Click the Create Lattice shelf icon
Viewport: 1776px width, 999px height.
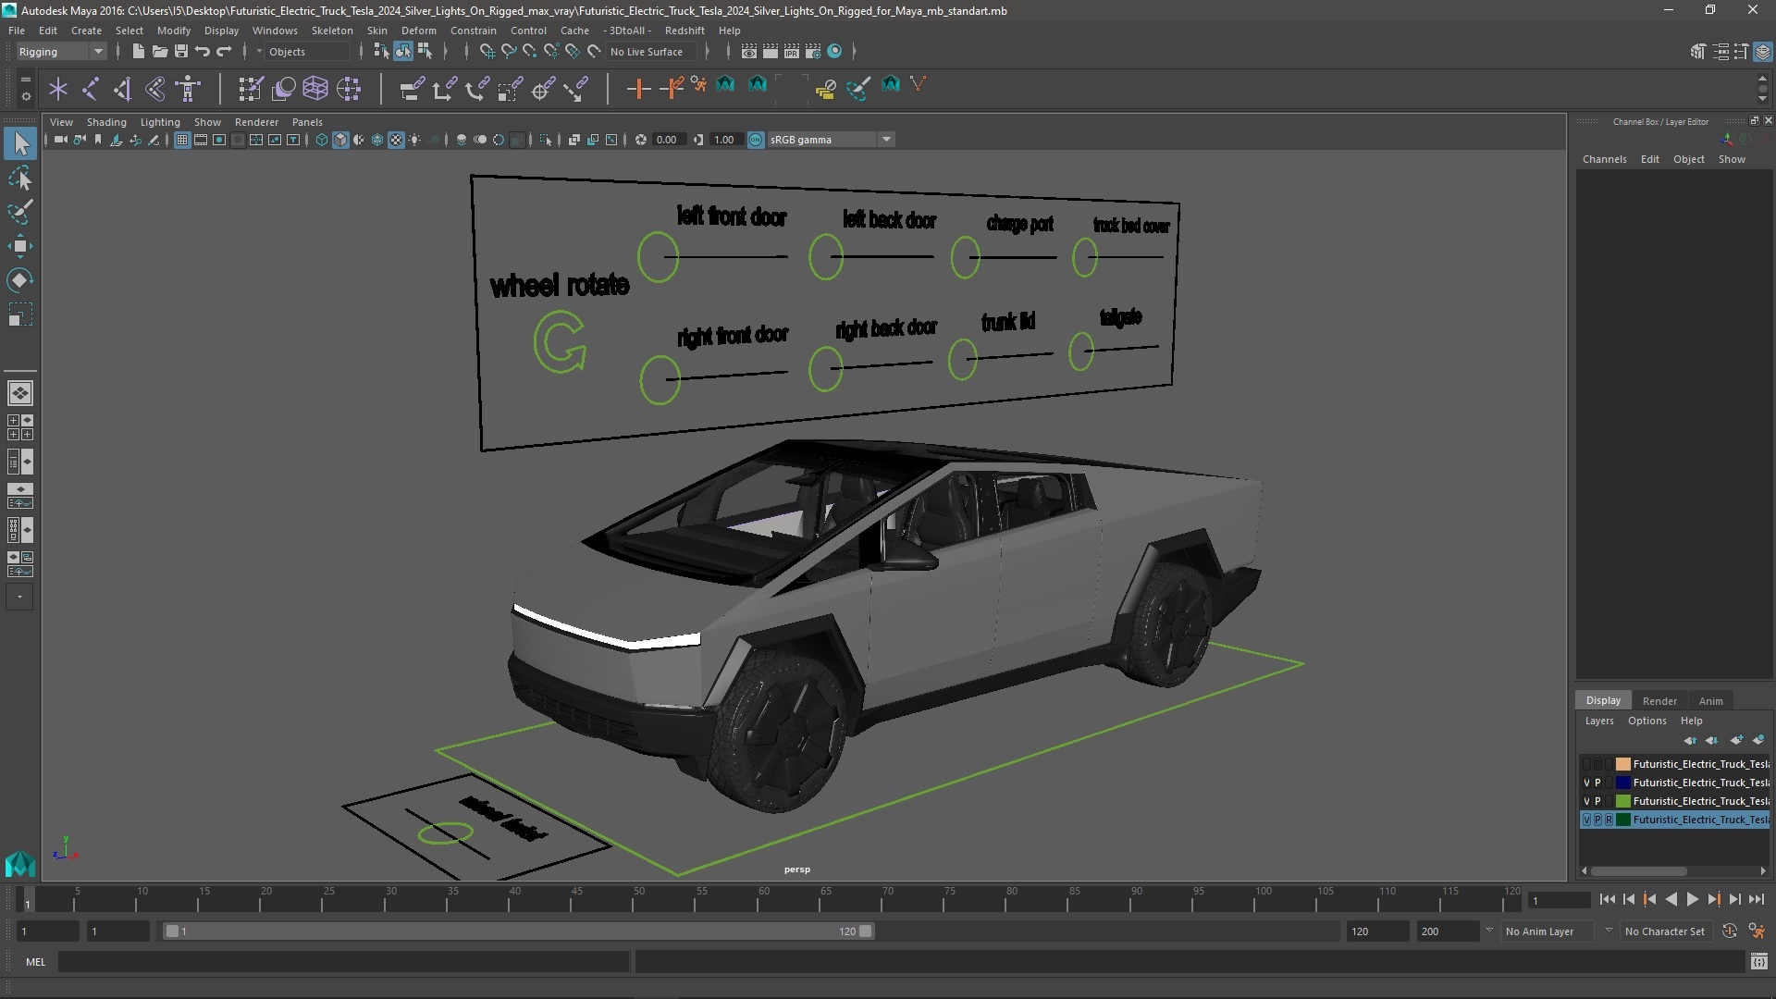point(315,89)
